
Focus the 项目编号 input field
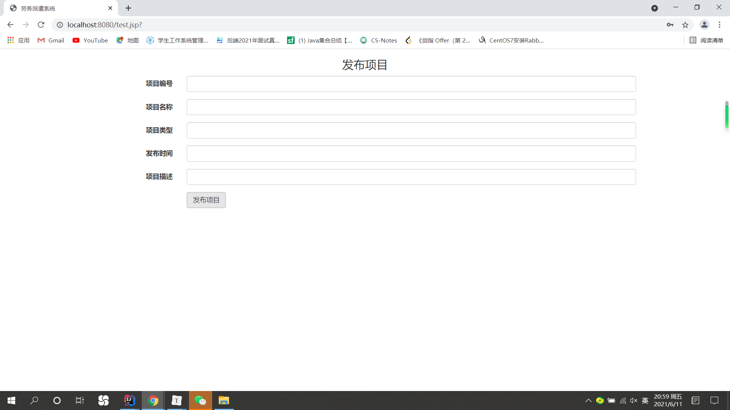[411, 84]
